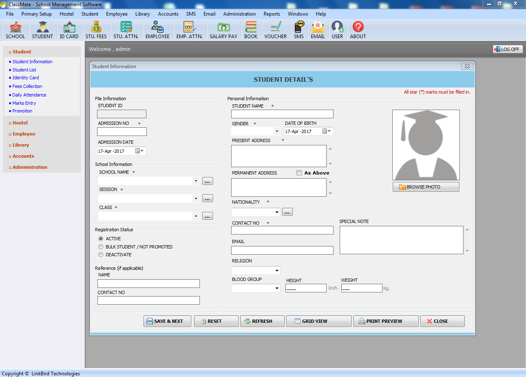Click the EMP. ATTN. icon
Screen dimensions: 526x377
(189, 30)
